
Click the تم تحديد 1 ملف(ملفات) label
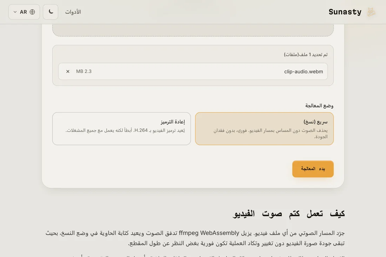pyautogui.click(x=306, y=54)
